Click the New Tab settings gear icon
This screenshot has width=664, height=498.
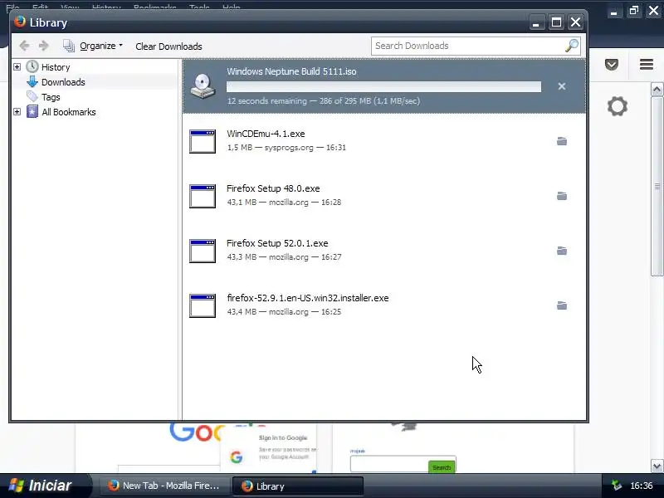click(x=618, y=106)
